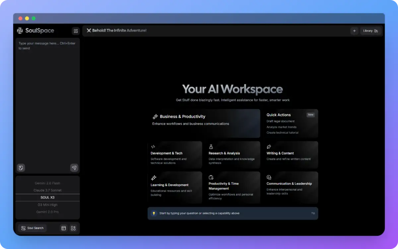
Task: Click Draft legal document quick action
Action: point(281,121)
